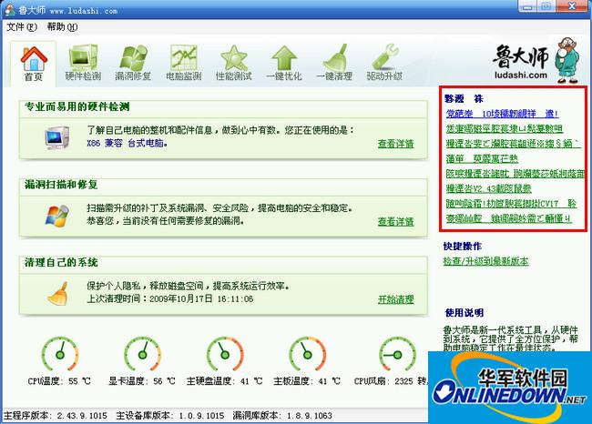Open 驱动升级 wrench tab
Screen dimensions: 592x424
point(384,63)
